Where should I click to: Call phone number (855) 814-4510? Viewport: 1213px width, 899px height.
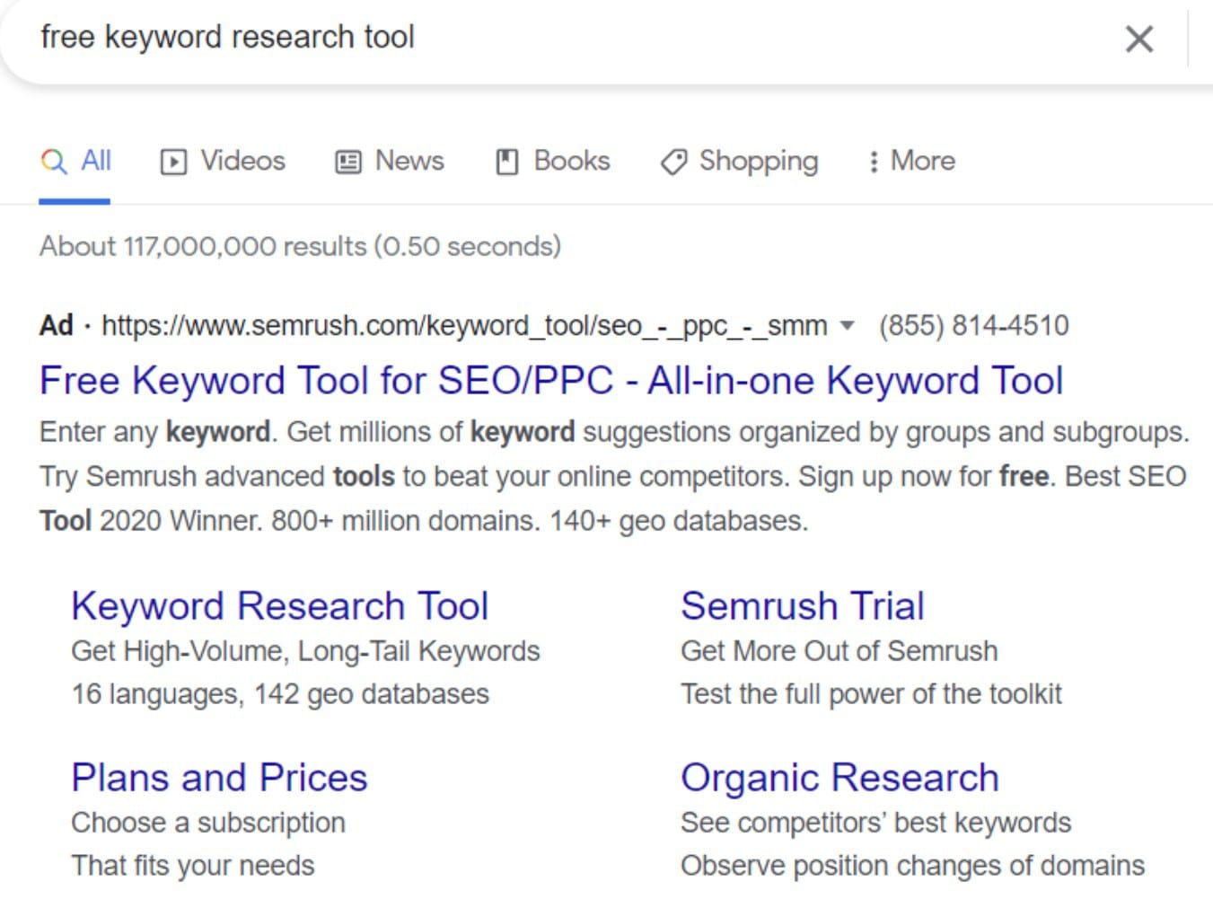coord(974,325)
